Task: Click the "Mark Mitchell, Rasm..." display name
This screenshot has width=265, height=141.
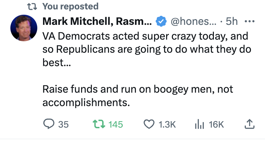Action: [x=97, y=21]
